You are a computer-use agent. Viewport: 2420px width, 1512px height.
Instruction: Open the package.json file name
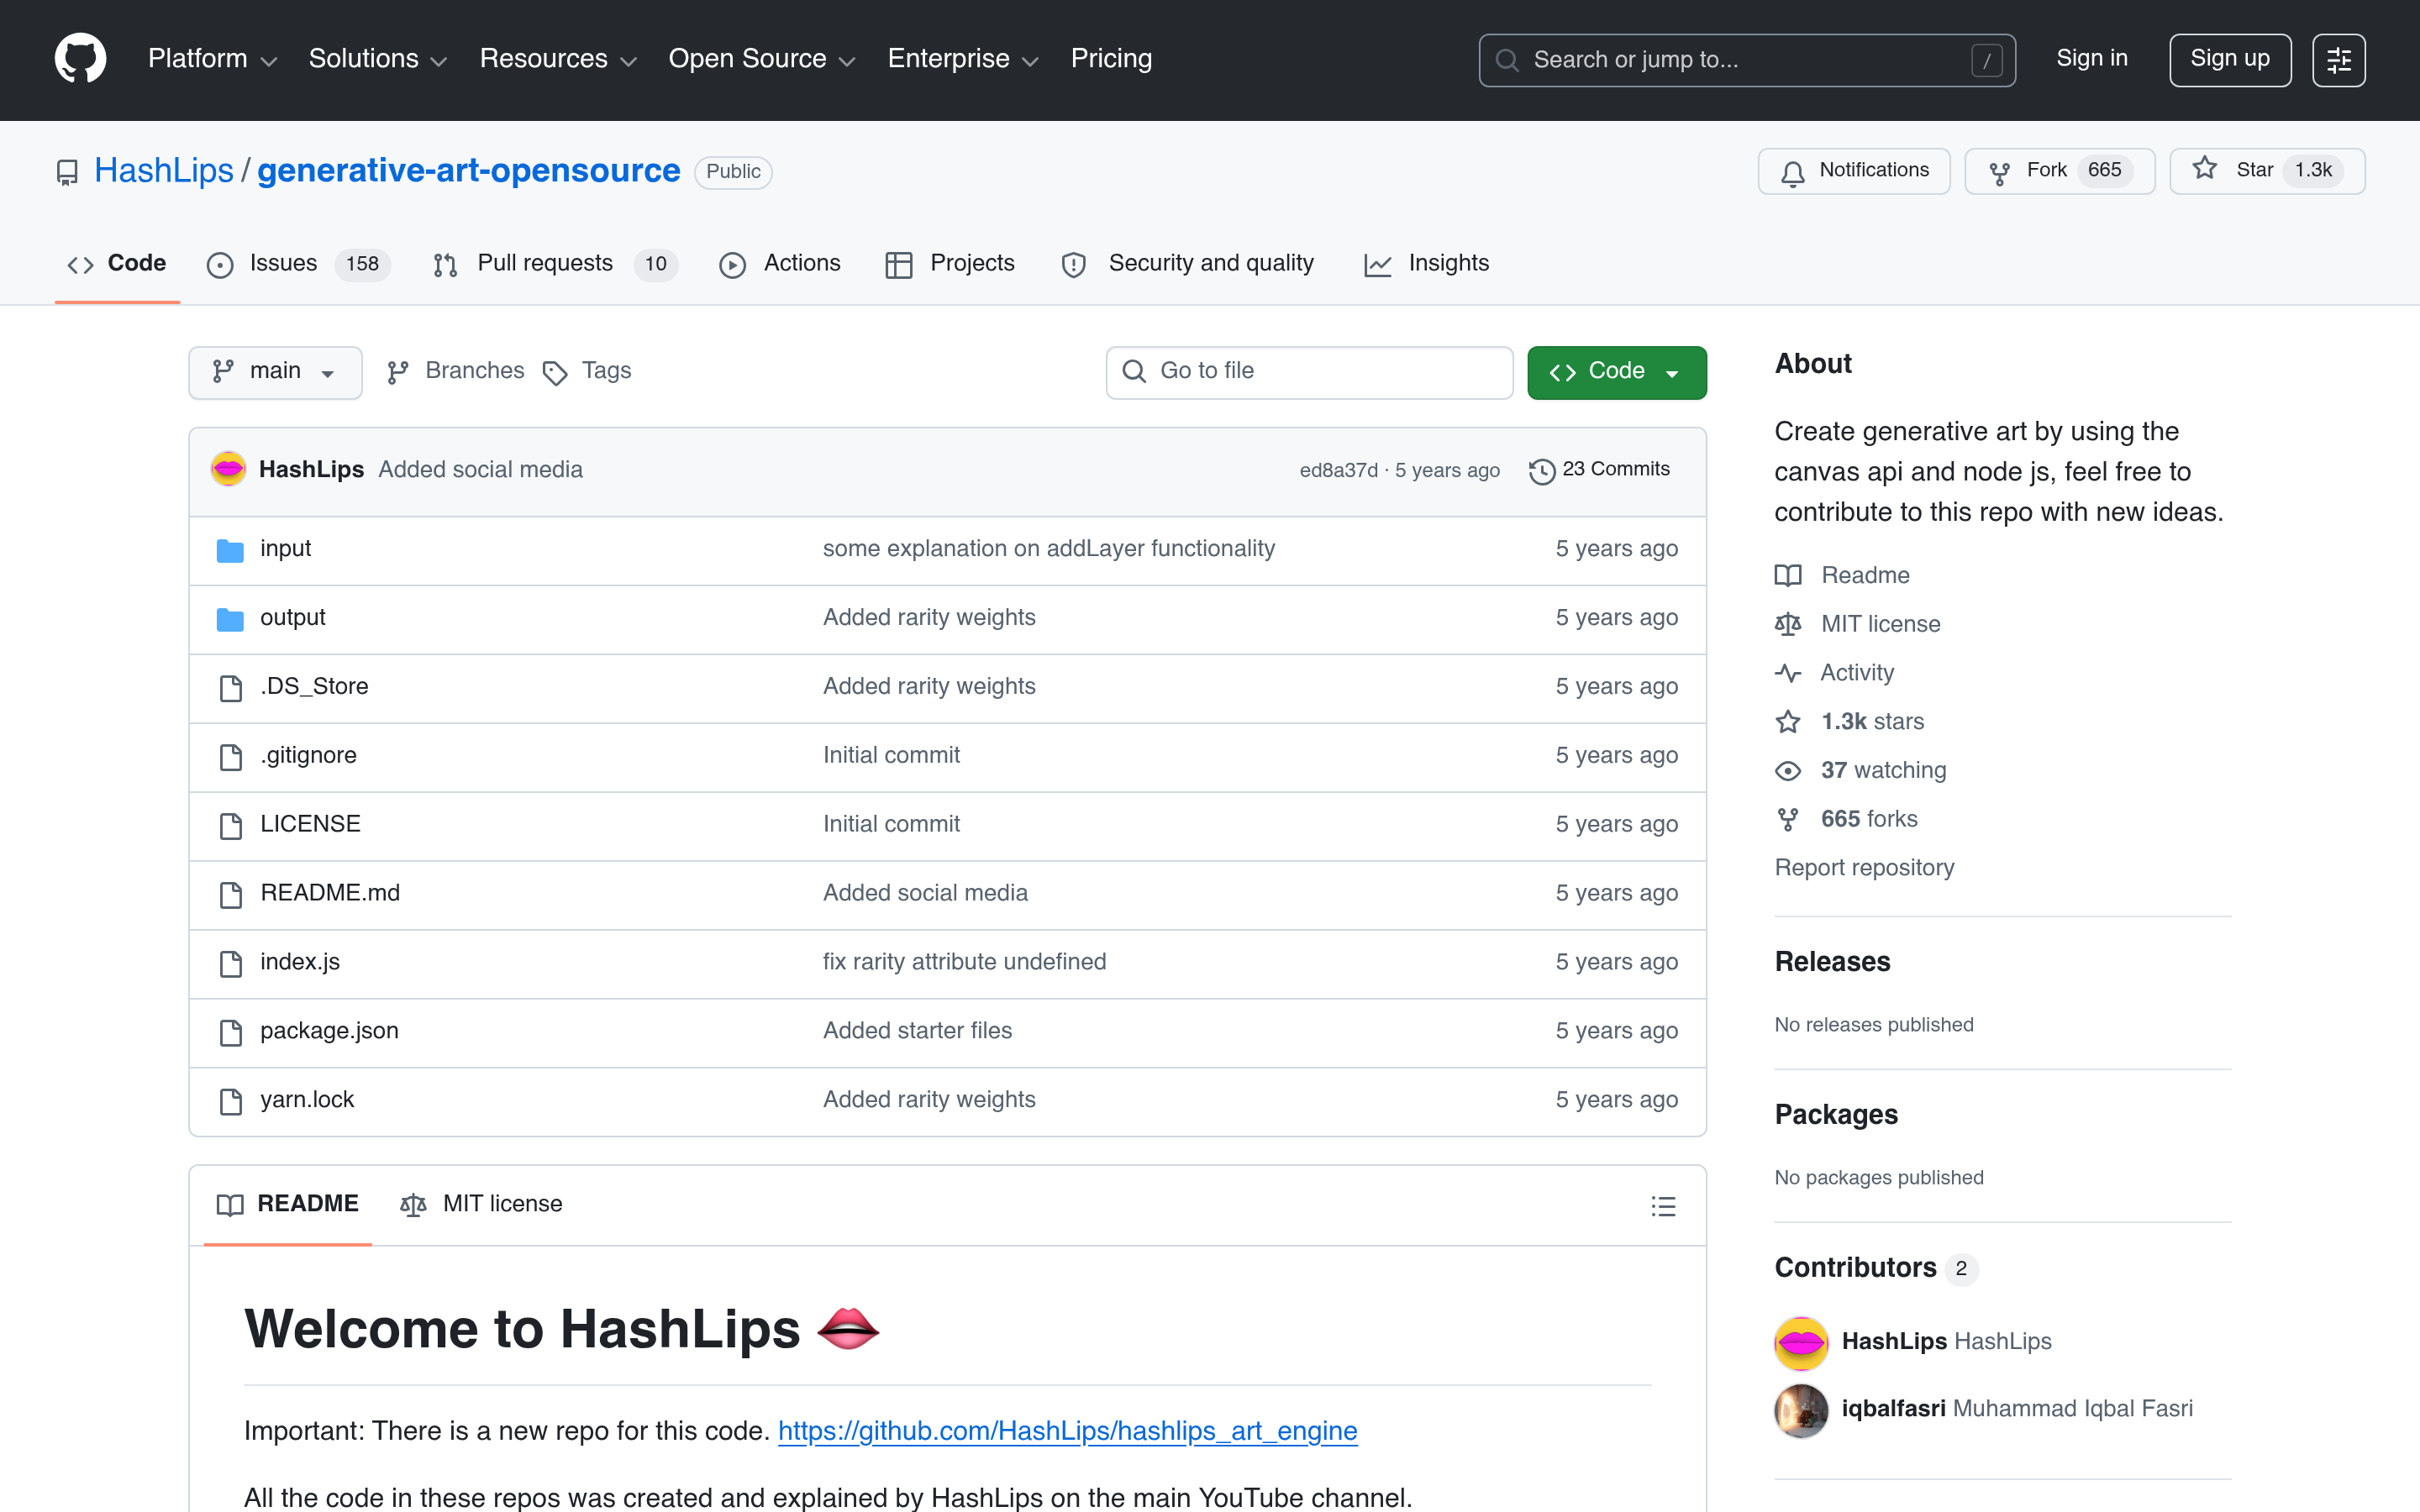[329, 1031]
